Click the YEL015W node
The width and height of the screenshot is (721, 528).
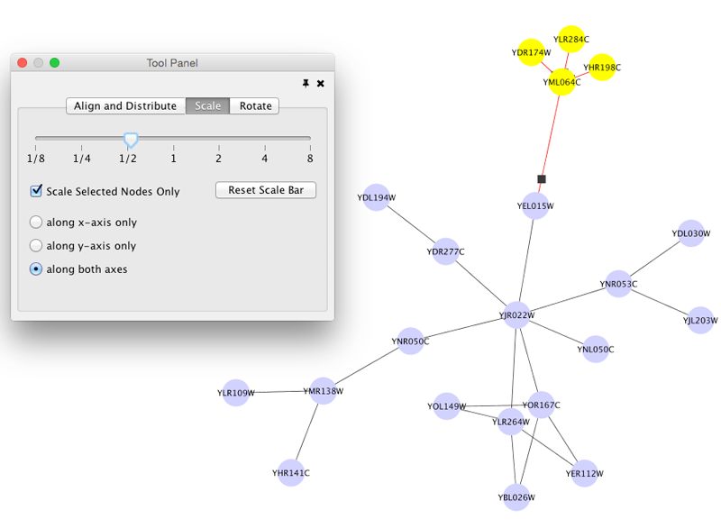pyautogui.click(x=535, y=206)
